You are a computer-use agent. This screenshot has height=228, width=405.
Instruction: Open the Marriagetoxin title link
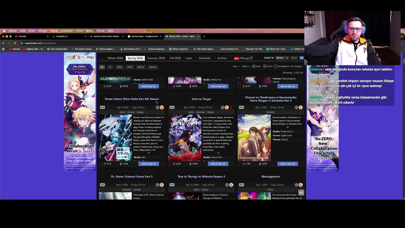point(271,177)
